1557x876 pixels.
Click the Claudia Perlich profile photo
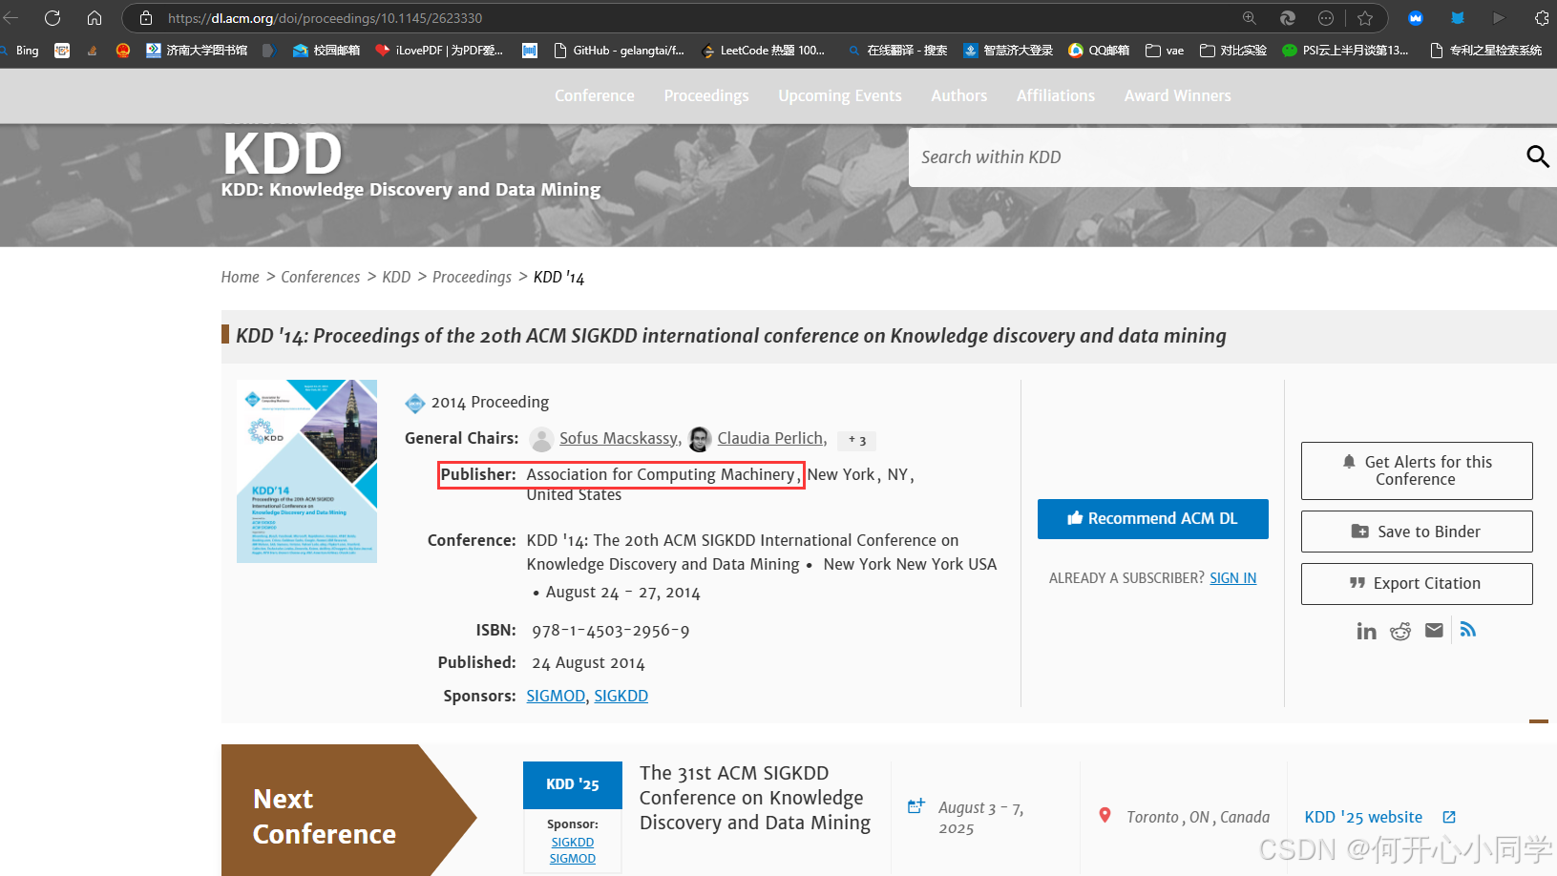pos(700,439)
